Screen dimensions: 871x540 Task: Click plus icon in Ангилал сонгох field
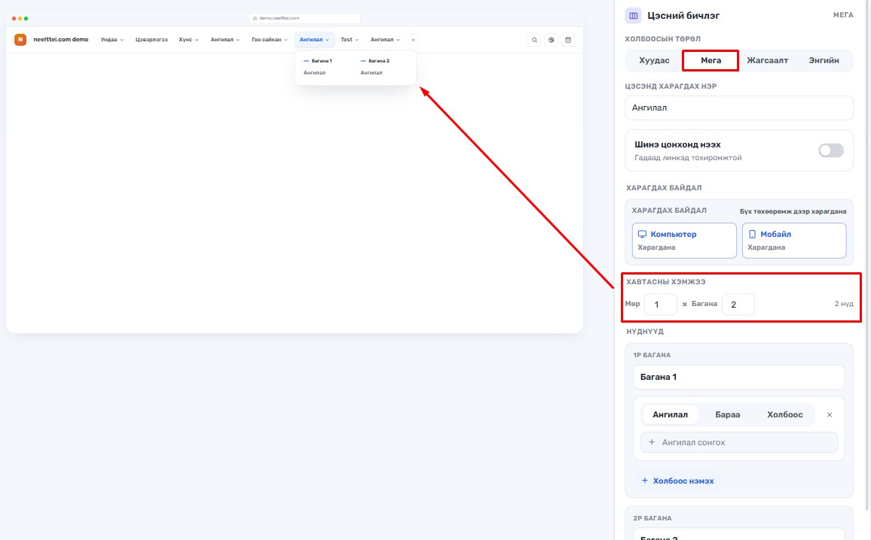[652, 442]
